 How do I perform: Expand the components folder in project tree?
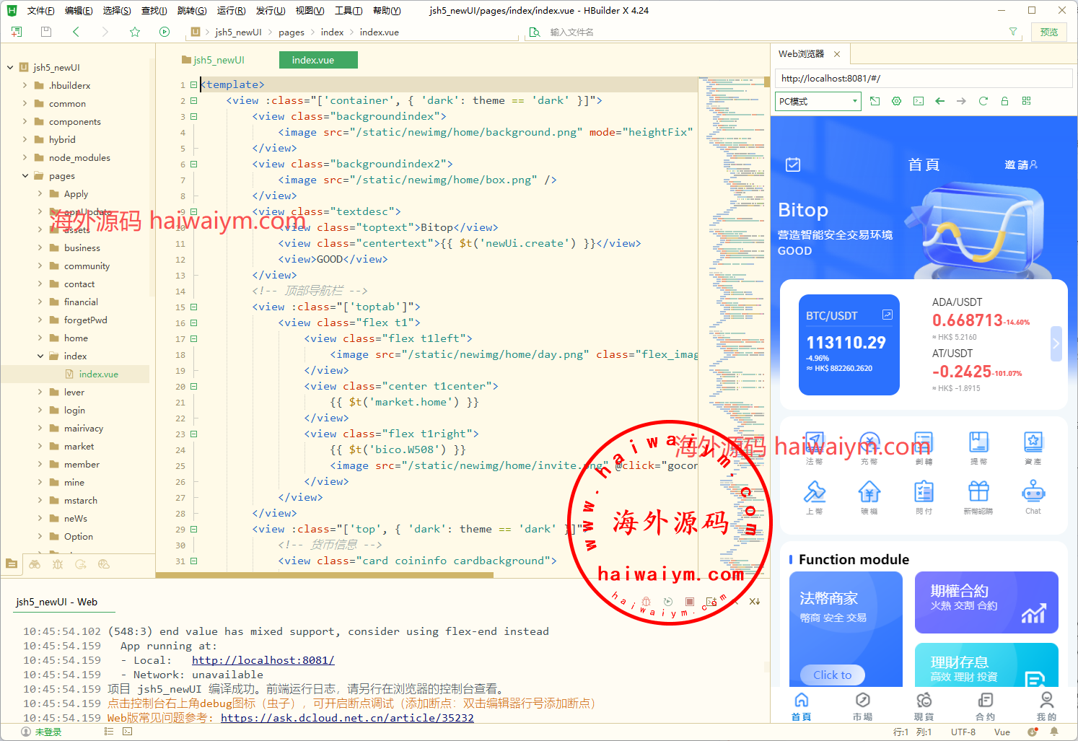tap(25, 122)
